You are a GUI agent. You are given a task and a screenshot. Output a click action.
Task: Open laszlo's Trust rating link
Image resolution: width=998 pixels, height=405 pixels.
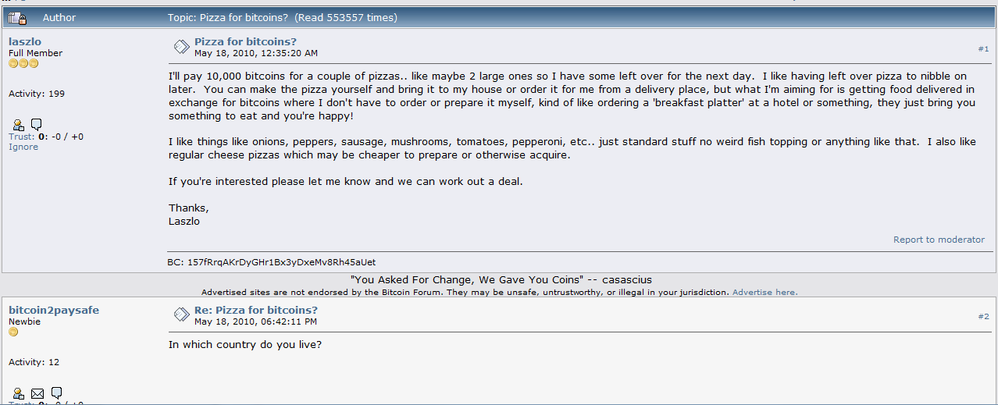[x=21, y=137]
